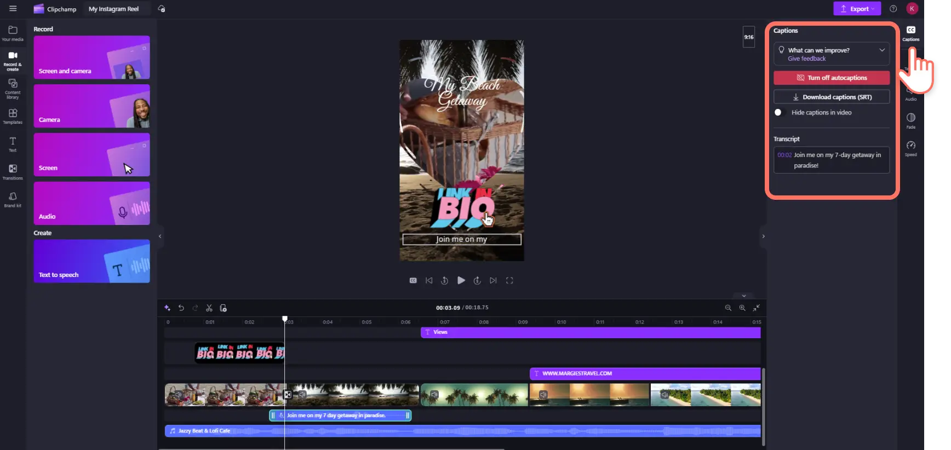Collapse the timeline with chevron down

coord(744,296)
